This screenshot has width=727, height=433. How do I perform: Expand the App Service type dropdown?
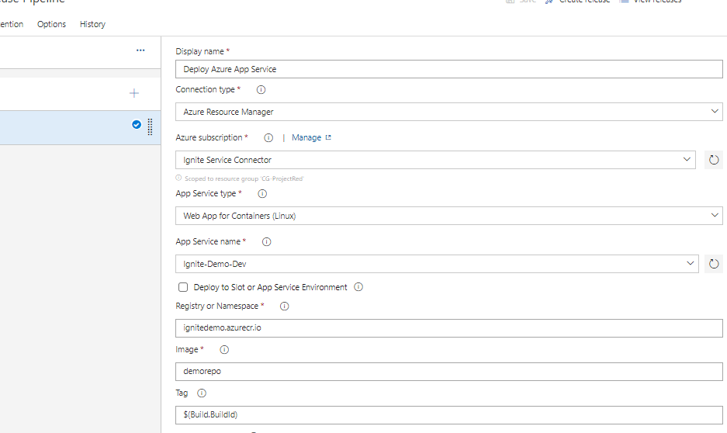(715, 215)
